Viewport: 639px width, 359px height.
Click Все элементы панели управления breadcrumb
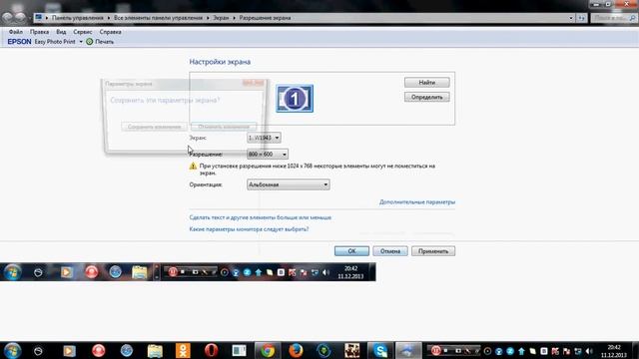[158, 18]
